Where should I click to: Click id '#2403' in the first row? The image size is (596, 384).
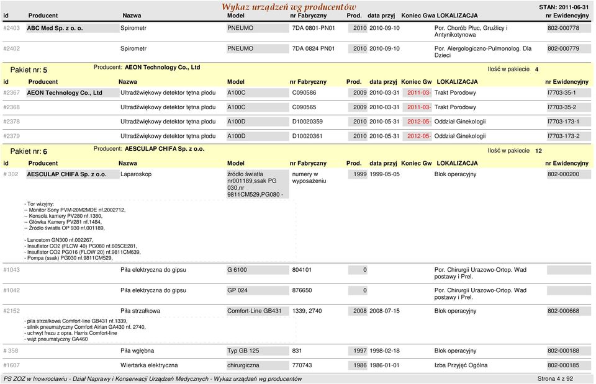(11, 28)
